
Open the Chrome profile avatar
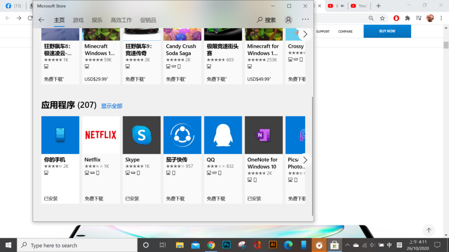[x=430, y=18]
